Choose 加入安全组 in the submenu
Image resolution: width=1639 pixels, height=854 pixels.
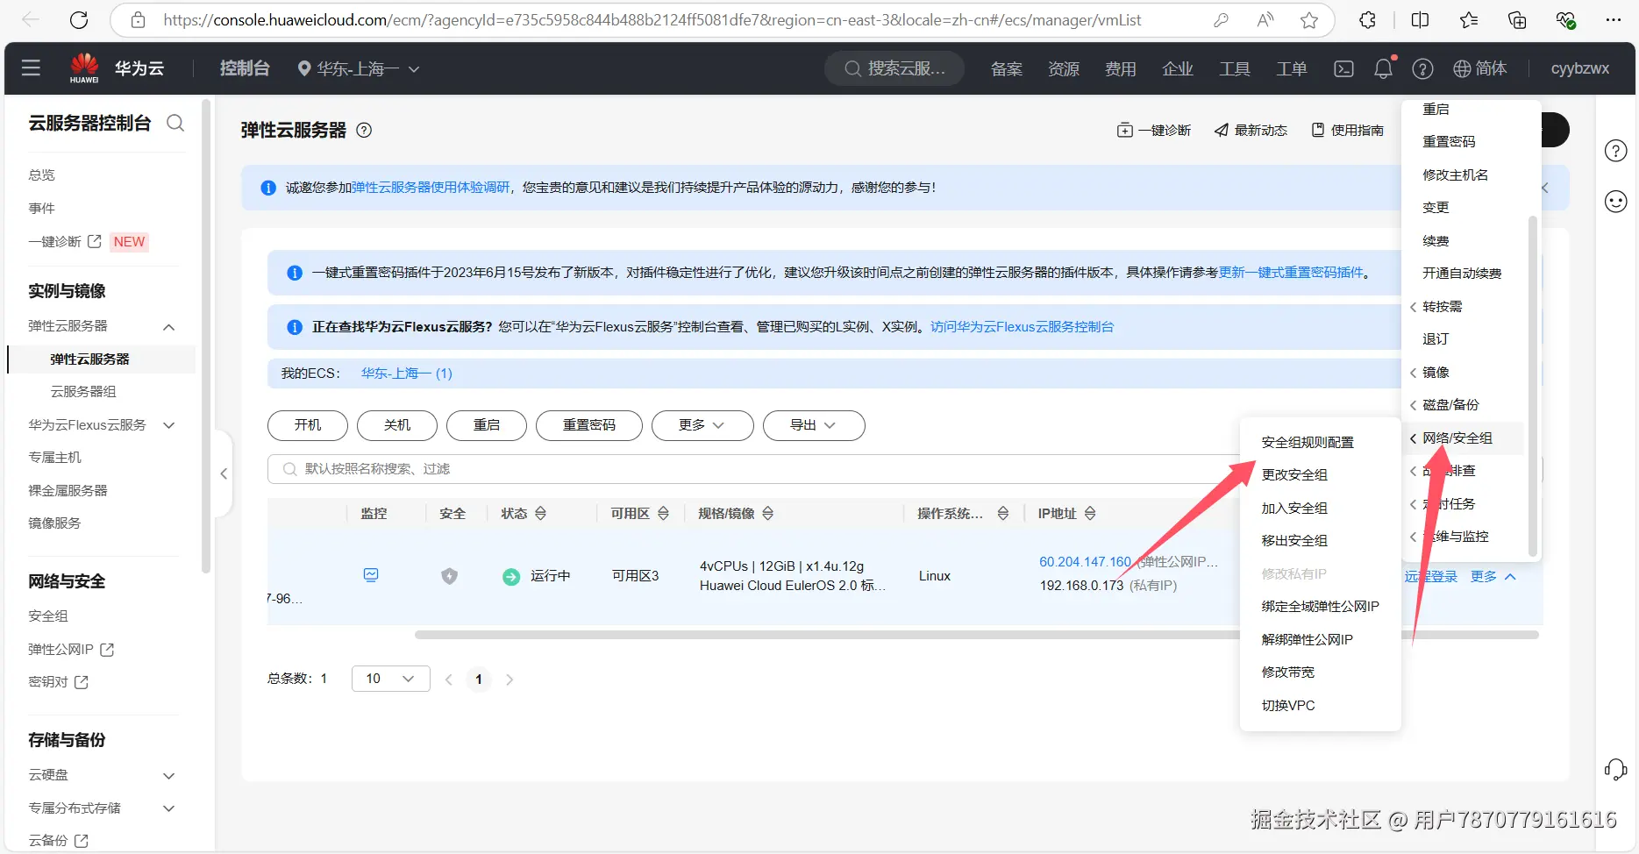pyautogui.click(x=1294, y=509)
